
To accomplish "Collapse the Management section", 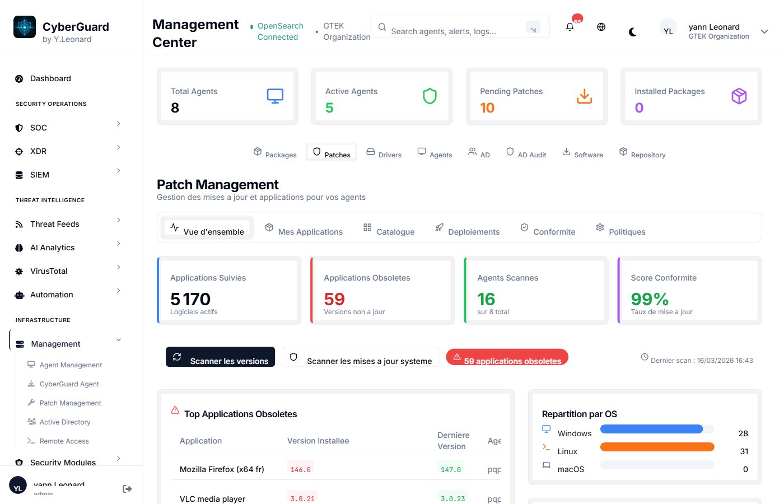I will pos(118,340).
